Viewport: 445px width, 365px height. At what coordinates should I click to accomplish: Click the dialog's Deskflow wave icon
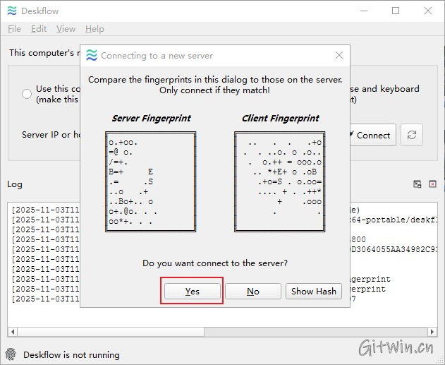tap(90, 55)
